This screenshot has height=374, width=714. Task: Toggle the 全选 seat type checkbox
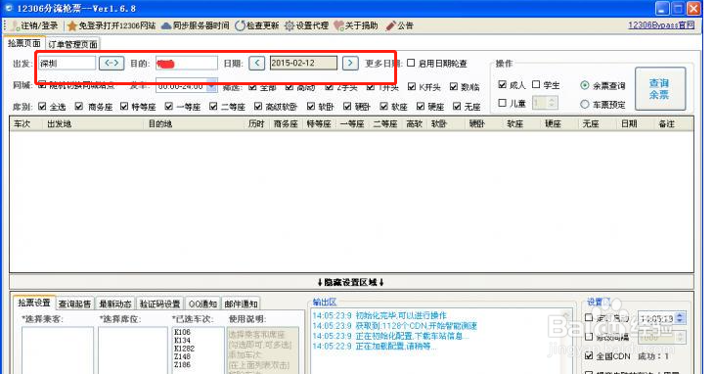click(x=42, y=106)
